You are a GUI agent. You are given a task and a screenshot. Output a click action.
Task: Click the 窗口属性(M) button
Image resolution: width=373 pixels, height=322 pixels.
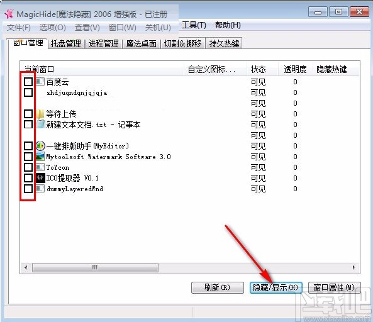[x=334, y=288]
